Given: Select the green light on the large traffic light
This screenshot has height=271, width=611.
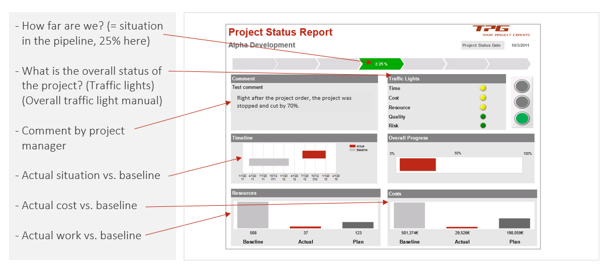Looking at the screenshot, I should [522, 118].
